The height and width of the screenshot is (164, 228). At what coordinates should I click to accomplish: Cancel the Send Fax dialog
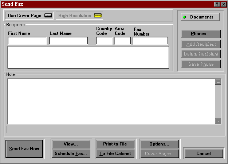(203, 153)
